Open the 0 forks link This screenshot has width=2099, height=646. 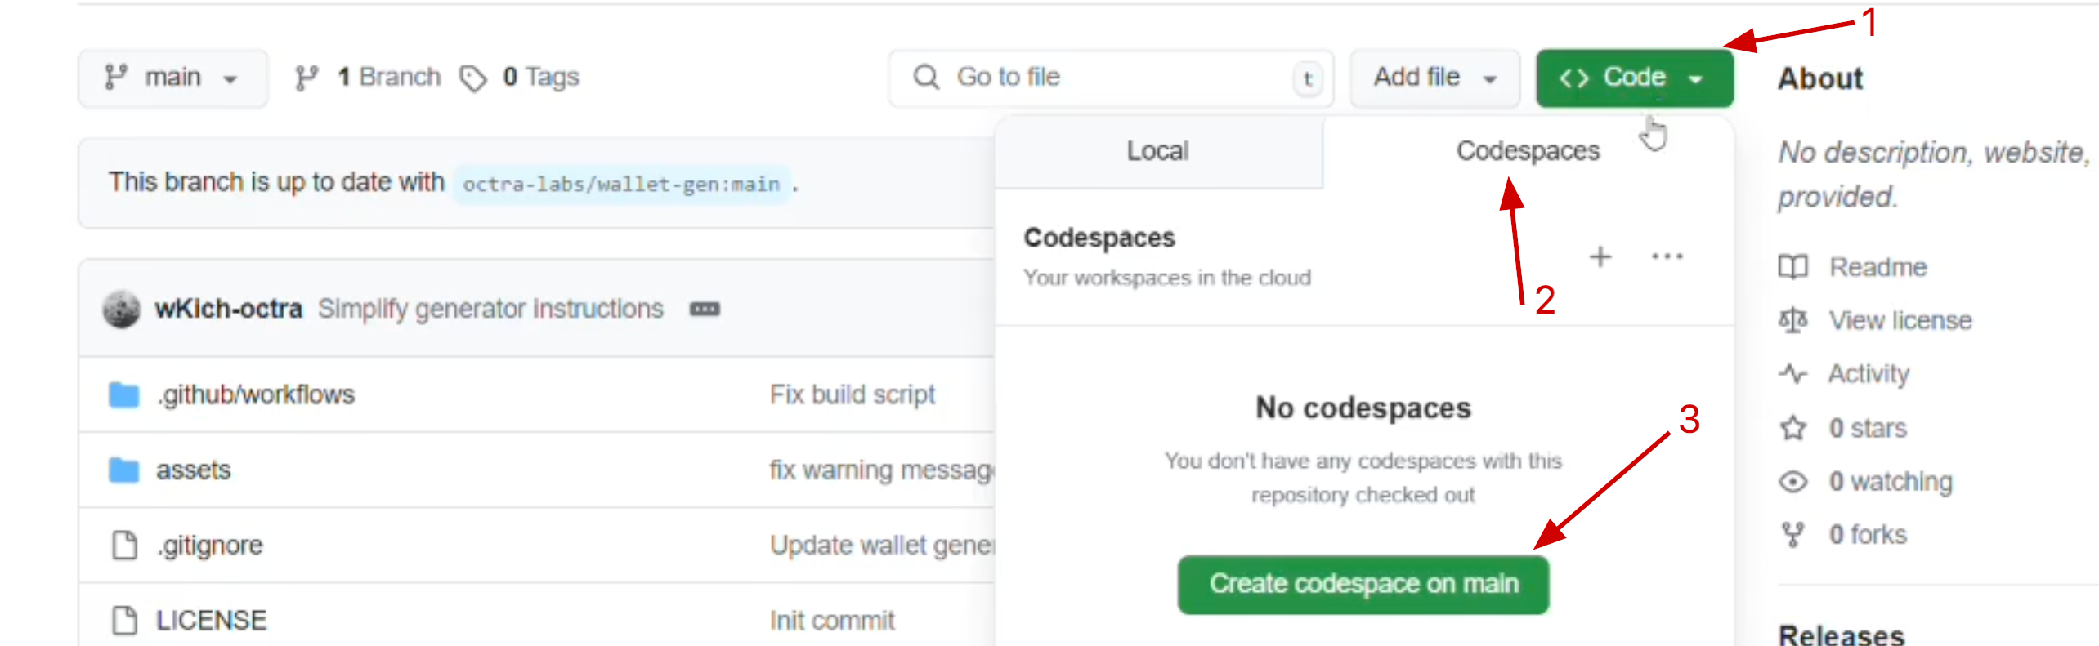[1868, 536]
